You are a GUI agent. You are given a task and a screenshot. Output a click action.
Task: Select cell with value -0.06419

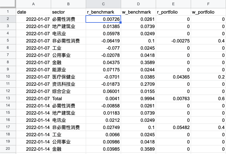tap(103, 41)
